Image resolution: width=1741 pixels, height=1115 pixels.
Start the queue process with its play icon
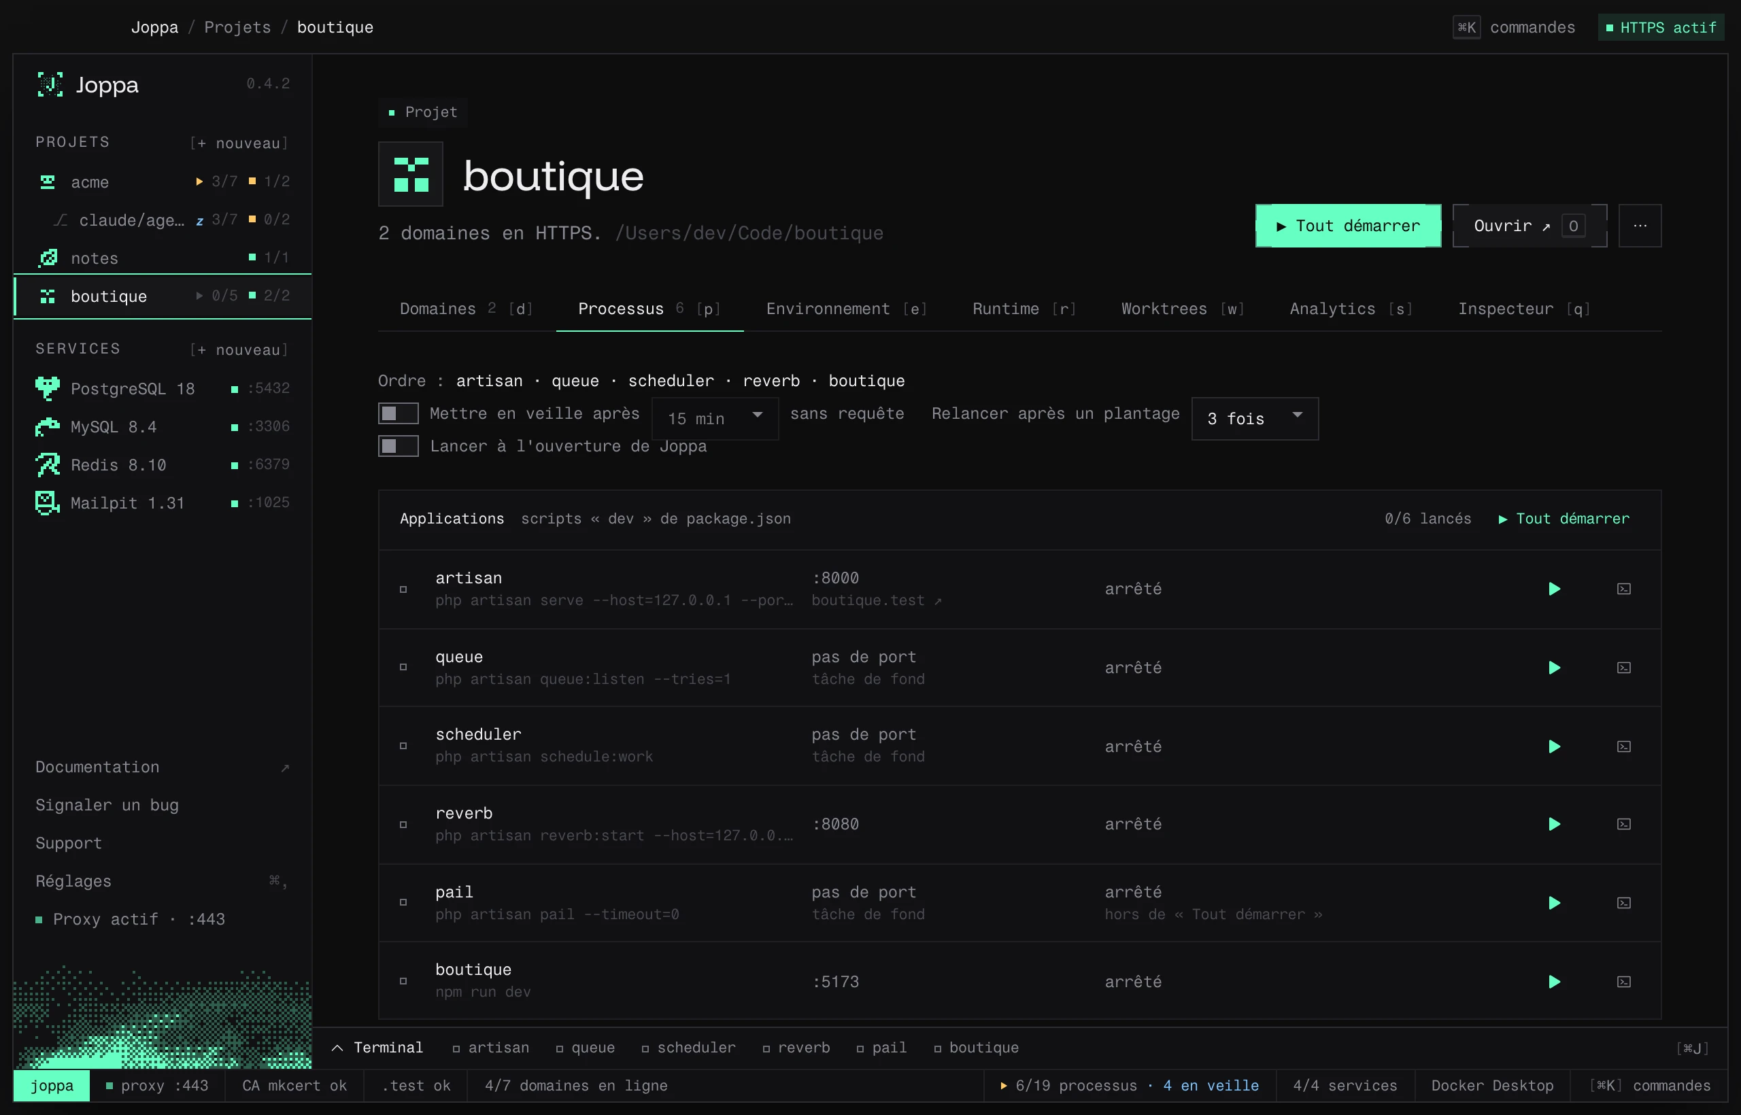click(1554, 668)
